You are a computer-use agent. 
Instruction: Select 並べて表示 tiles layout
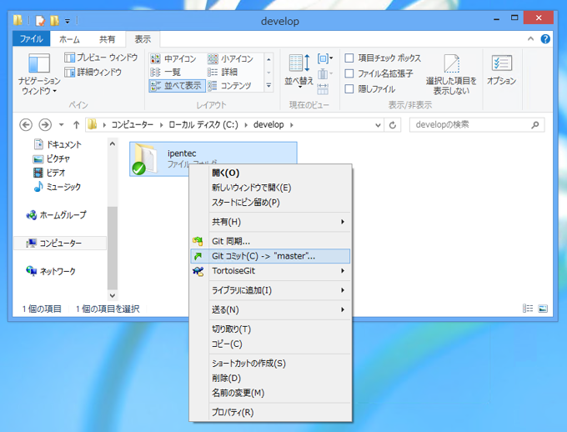[177, 86]
